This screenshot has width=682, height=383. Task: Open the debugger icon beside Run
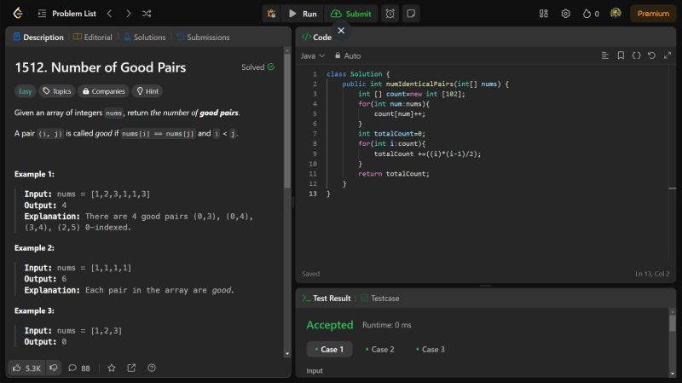[x=271, y=14]
